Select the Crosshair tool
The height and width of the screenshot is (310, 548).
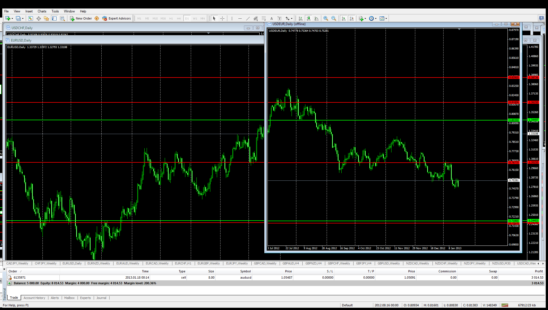click(222, 18)
